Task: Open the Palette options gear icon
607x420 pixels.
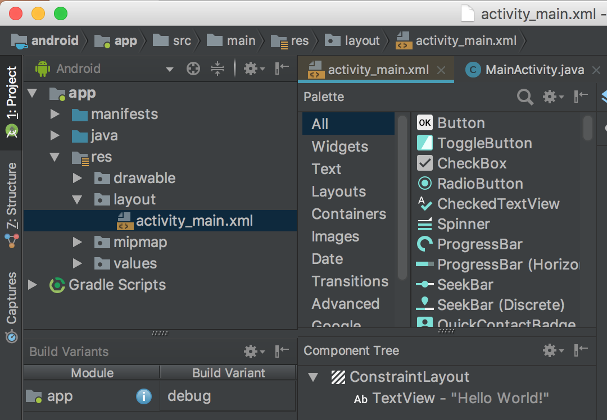Action: point(549,97)
